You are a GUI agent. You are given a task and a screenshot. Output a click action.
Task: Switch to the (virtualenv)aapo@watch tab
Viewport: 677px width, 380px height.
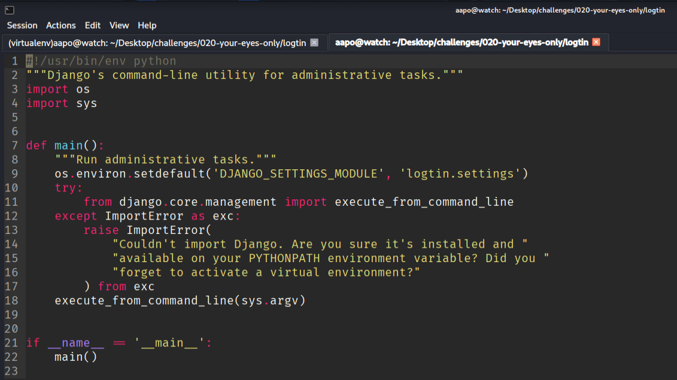pos(157,42)
